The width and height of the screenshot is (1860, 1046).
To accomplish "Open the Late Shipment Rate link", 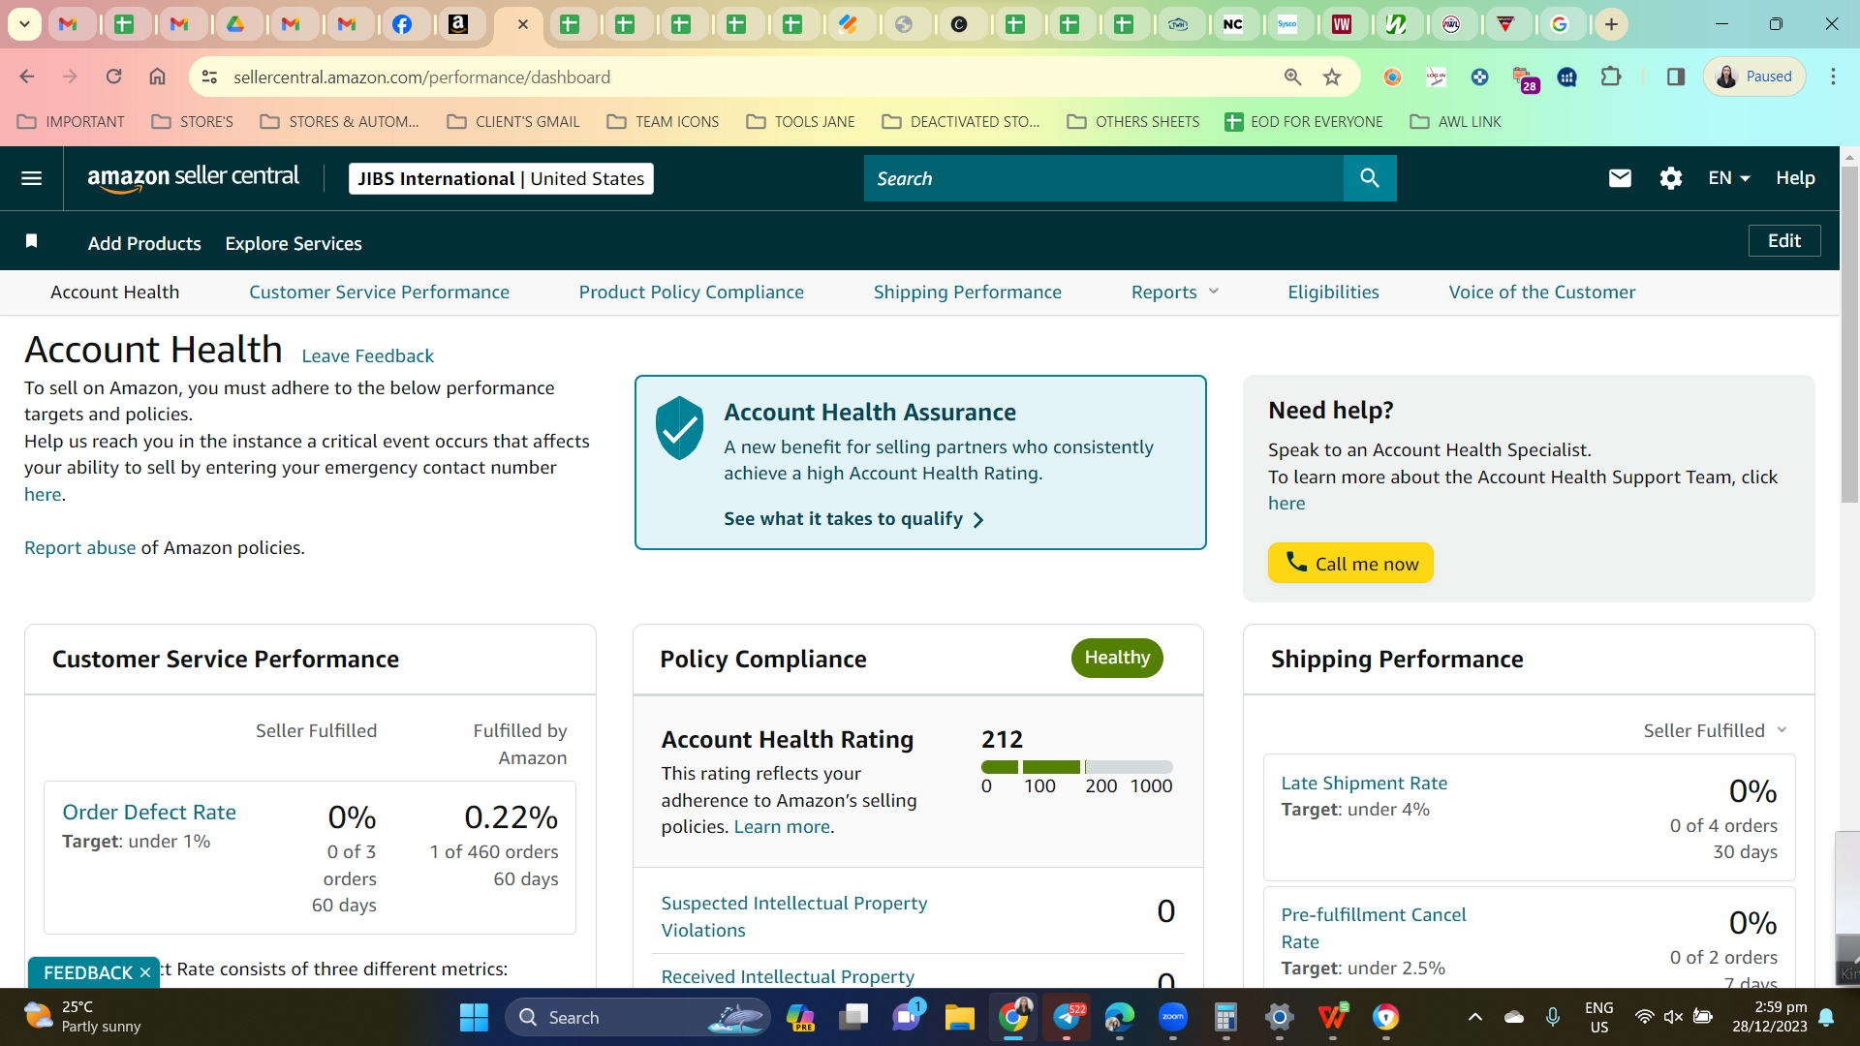I will click(1364, 783).
